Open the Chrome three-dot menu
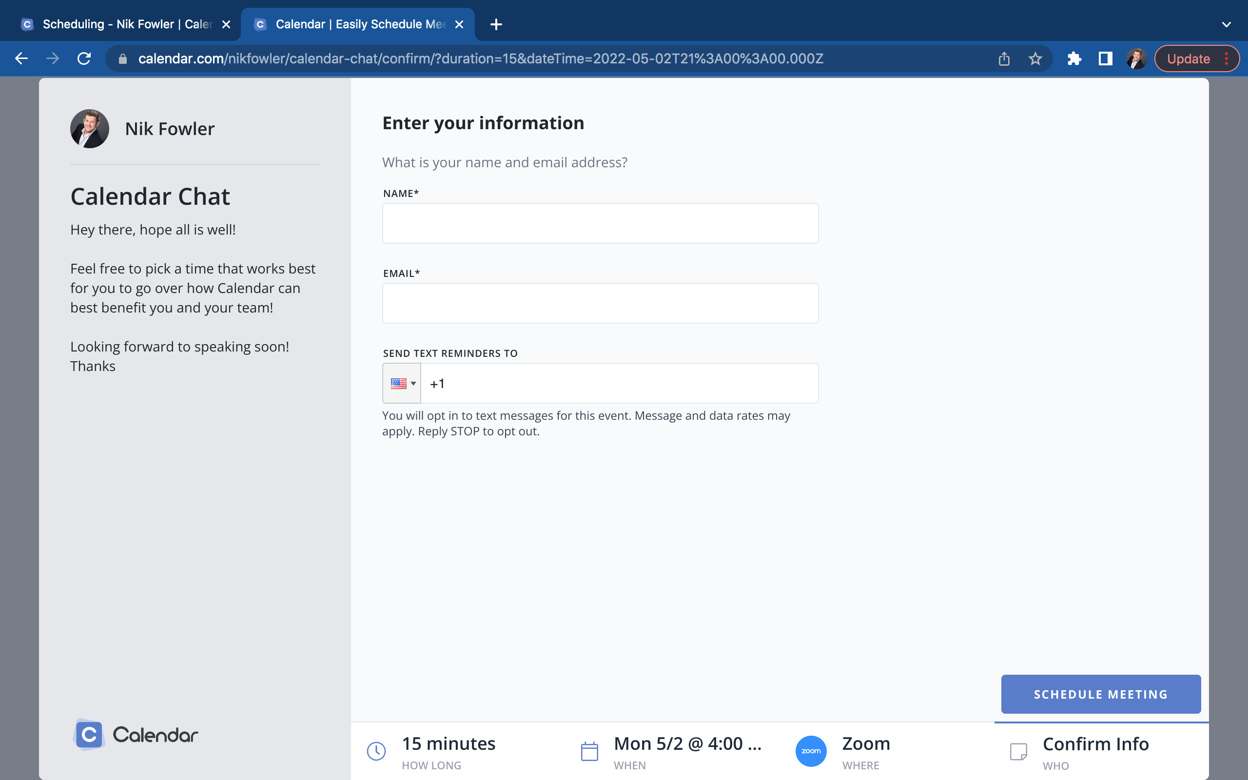This screenshot has height=780, width=1248. (x=1227, y=59)
